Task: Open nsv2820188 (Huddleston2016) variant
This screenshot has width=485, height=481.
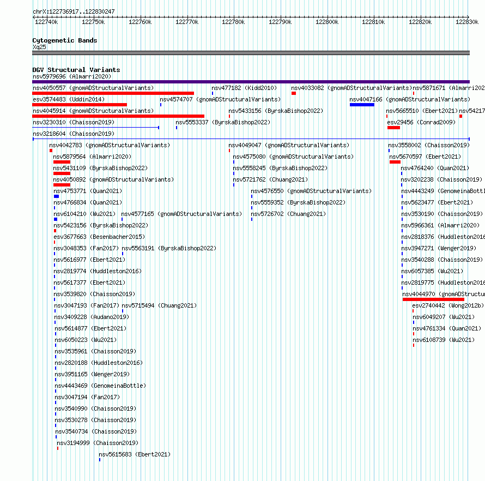Action: click(x=99, y=363)
